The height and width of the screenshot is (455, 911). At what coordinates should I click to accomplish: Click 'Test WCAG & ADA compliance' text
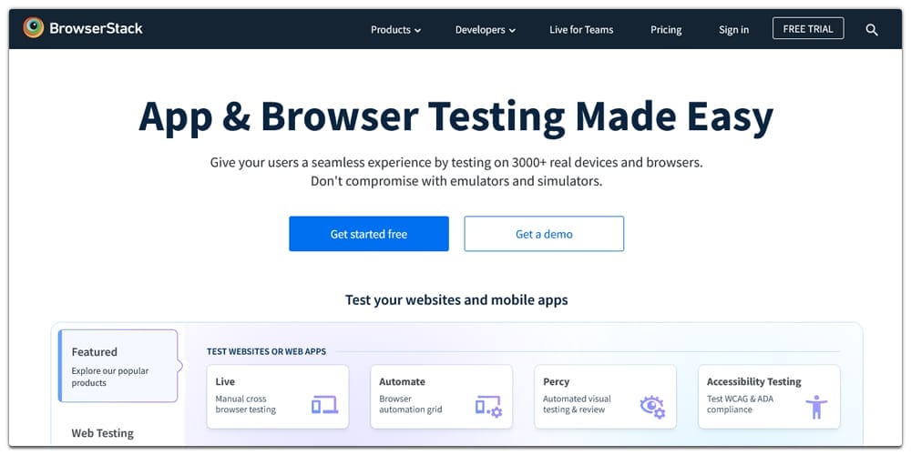pos(740,404)
